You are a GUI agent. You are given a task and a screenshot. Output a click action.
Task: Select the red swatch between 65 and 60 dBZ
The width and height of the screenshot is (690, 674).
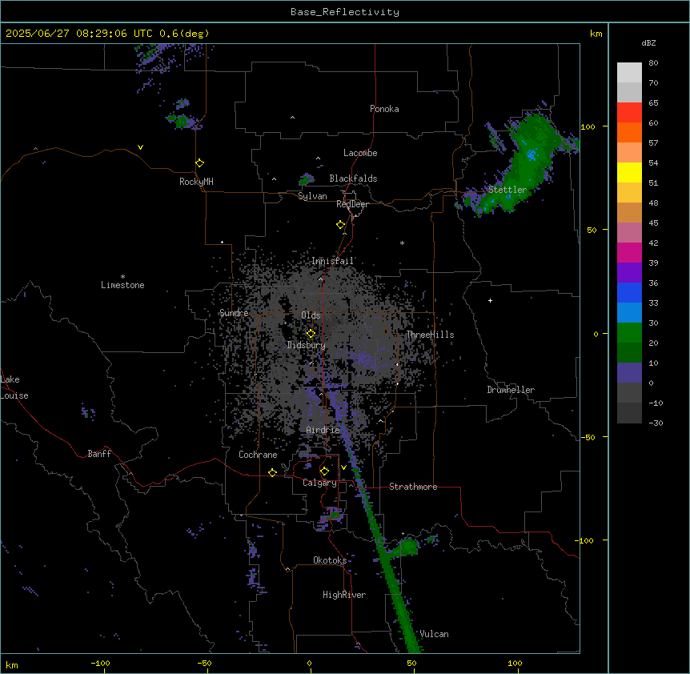pyautogui.click(x=629, y=113)
